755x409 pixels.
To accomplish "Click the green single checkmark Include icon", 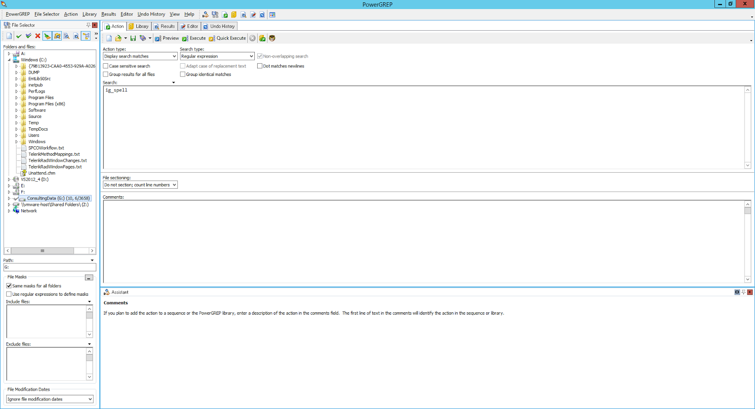I will coord(19,36).
